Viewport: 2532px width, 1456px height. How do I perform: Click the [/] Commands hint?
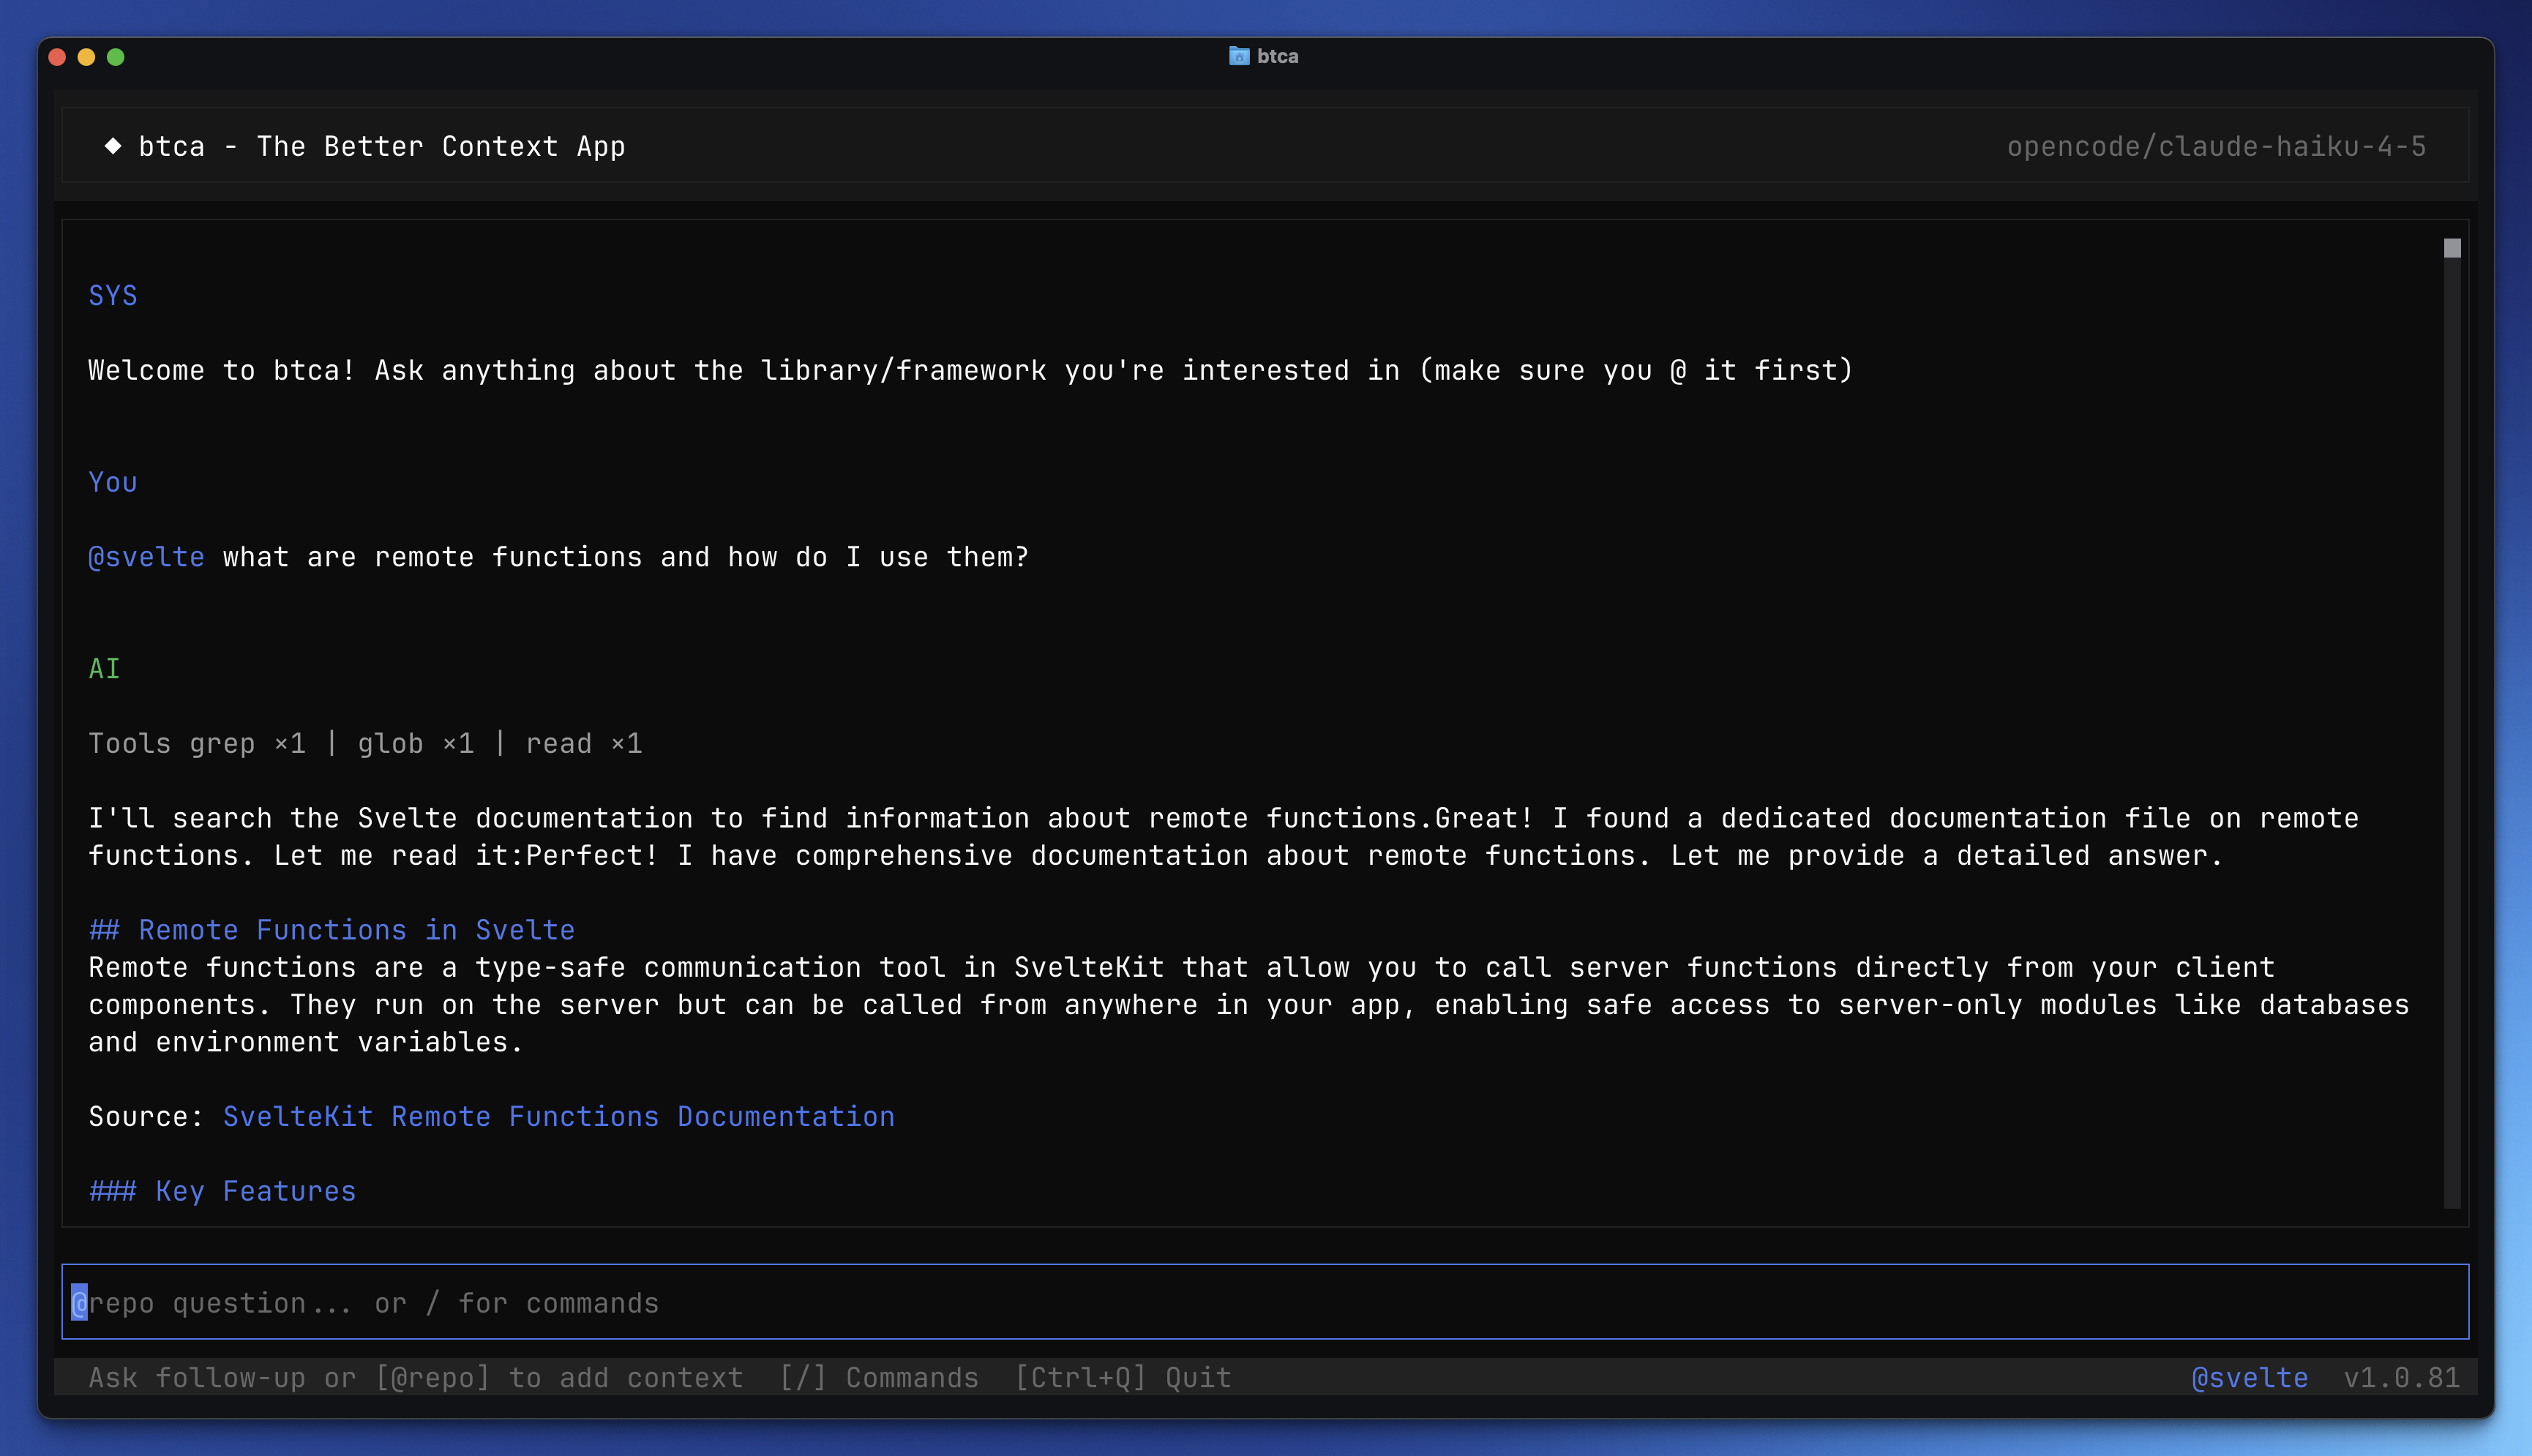[878, 1378]
